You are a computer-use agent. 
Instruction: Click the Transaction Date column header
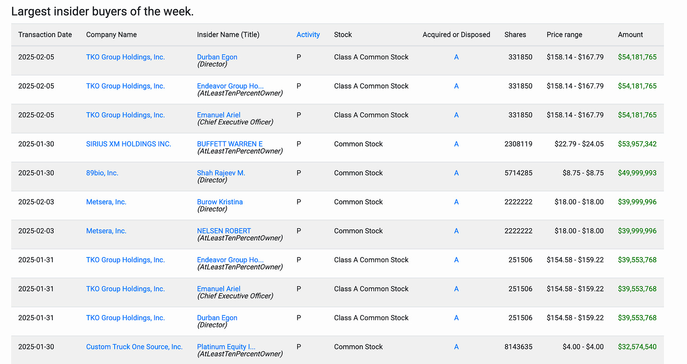(45, 34)
